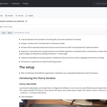Open the Security tab
This screenshot has width=107, height=107.
[19, 16]
